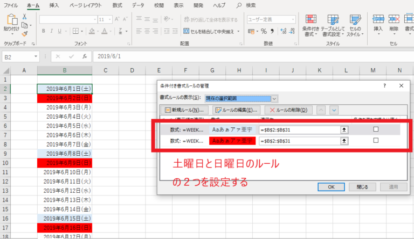Click the light blue format preview swatch
Viewport: 414px width, 239px height.
(x=232, y=129)
